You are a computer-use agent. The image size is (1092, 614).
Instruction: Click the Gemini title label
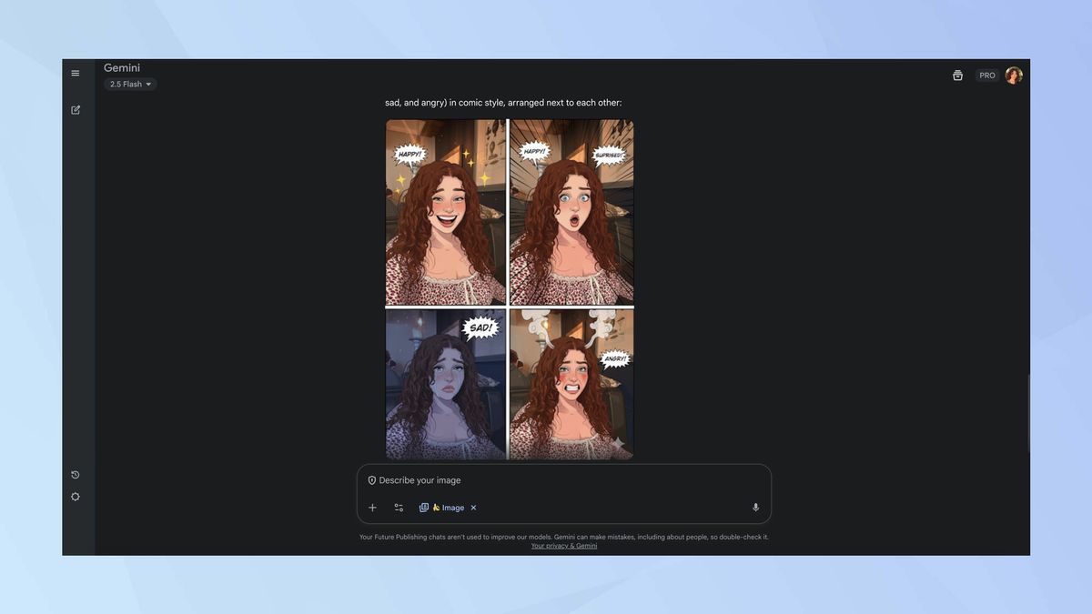(122, 67)
